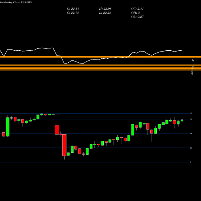This screenshot has height=201, width=201.
Task: Click the 18 price axis label
Action: (191, 133)
